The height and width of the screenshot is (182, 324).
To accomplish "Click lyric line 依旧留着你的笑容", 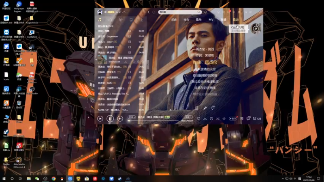I will (205, 75).
